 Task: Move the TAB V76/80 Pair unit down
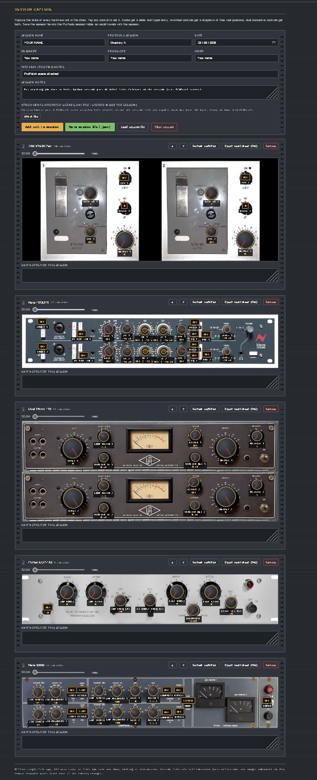tap(183, 146)
